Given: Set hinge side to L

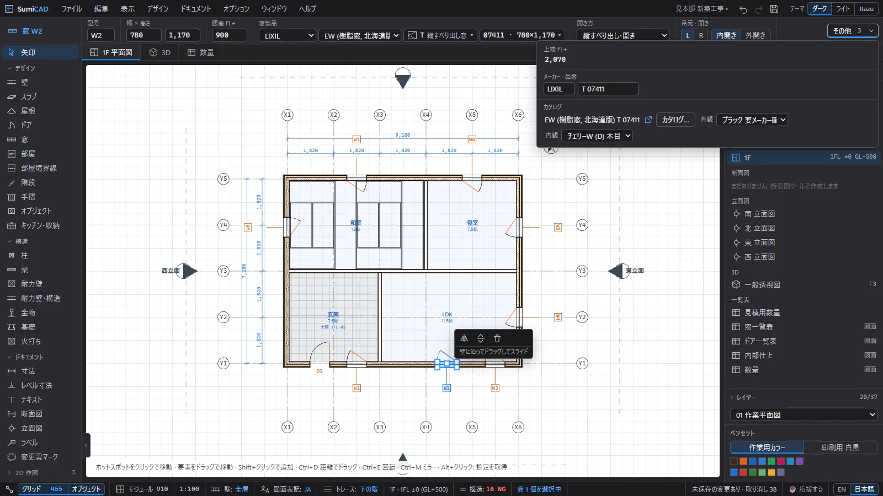Looking at the screenshot, I should click(688, 35).
